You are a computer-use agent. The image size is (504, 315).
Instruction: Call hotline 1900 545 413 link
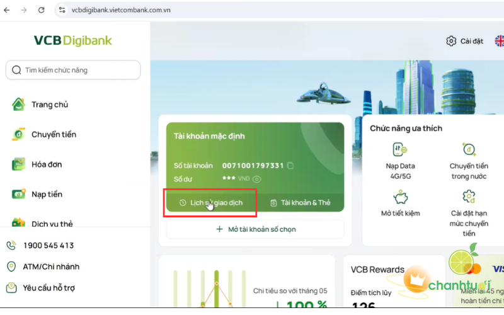[49, 246]
